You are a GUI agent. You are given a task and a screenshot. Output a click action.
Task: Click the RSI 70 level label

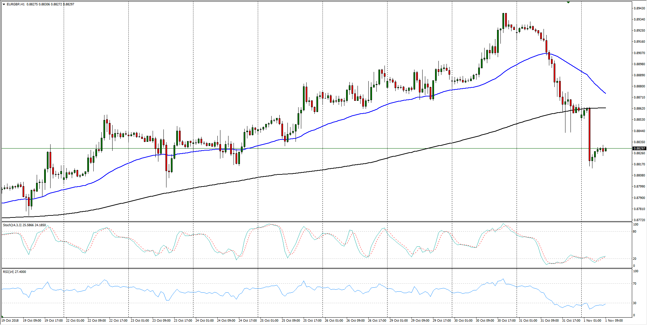pos(635,284)
